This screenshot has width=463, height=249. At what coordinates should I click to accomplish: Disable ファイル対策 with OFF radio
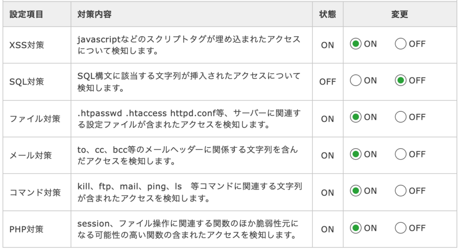[x=401, y=117]
